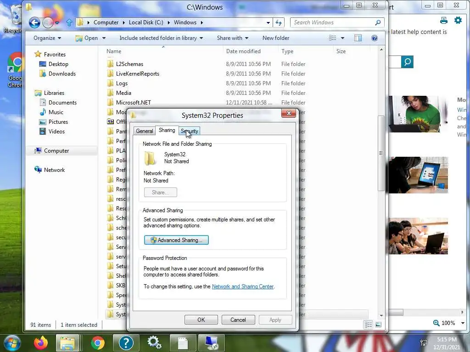Image resolution: width=470 pixels, height=352 pixels.
Task: Select the large icons view button at status bar
Action: [378, 325]
